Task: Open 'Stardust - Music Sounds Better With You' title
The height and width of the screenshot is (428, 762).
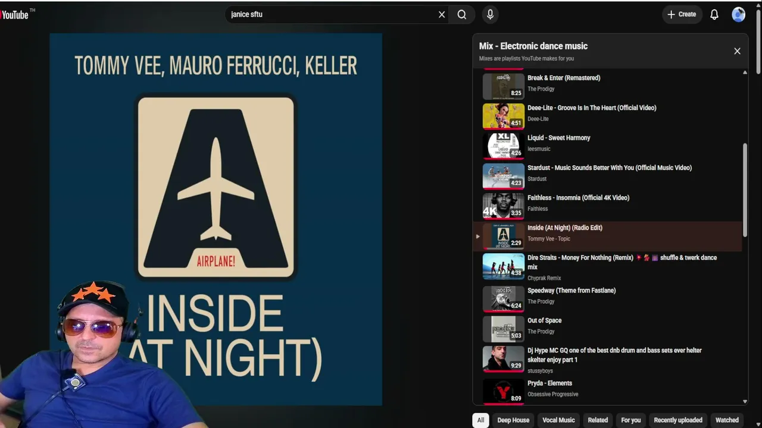Action: 610,168
